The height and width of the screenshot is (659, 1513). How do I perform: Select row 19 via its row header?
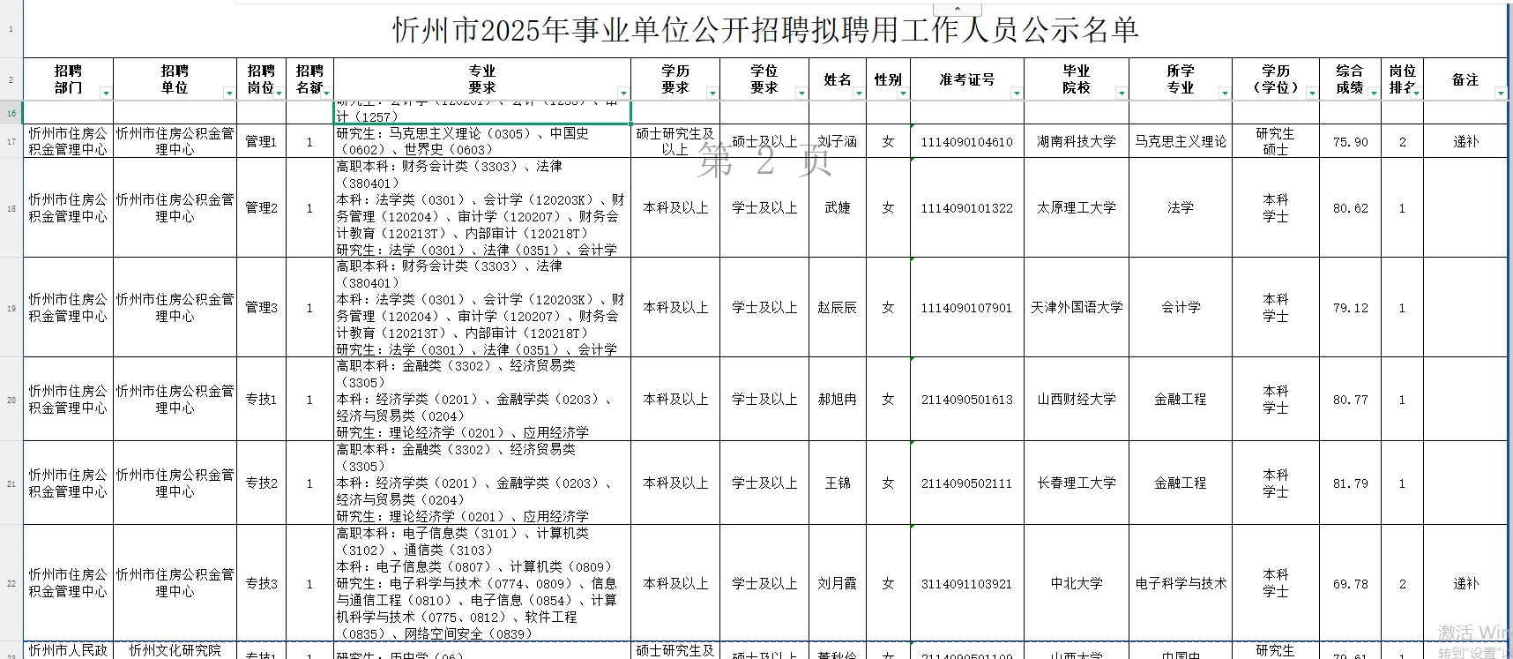[x=11, y=308]
